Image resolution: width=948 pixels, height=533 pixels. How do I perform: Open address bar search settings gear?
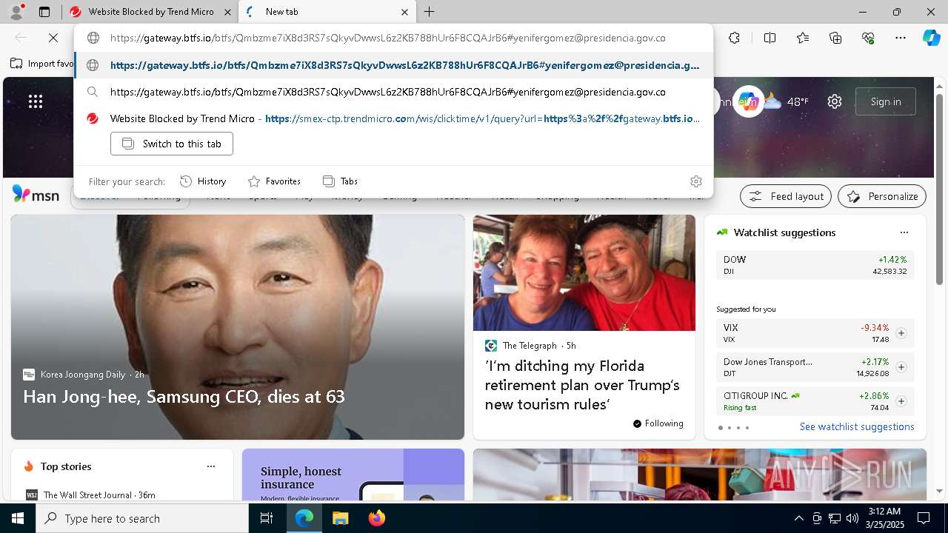[695, 181]
